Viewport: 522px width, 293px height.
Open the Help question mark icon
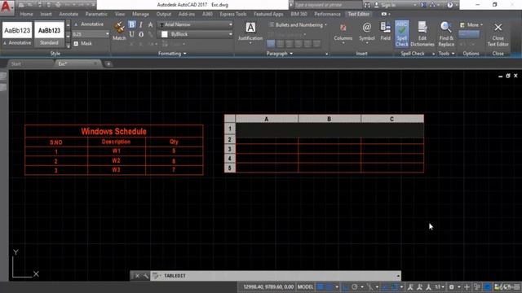[x=449, y=5]
